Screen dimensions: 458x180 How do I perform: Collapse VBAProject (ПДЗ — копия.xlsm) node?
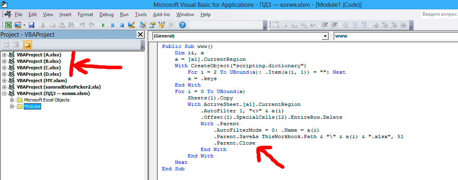point(4,93)
